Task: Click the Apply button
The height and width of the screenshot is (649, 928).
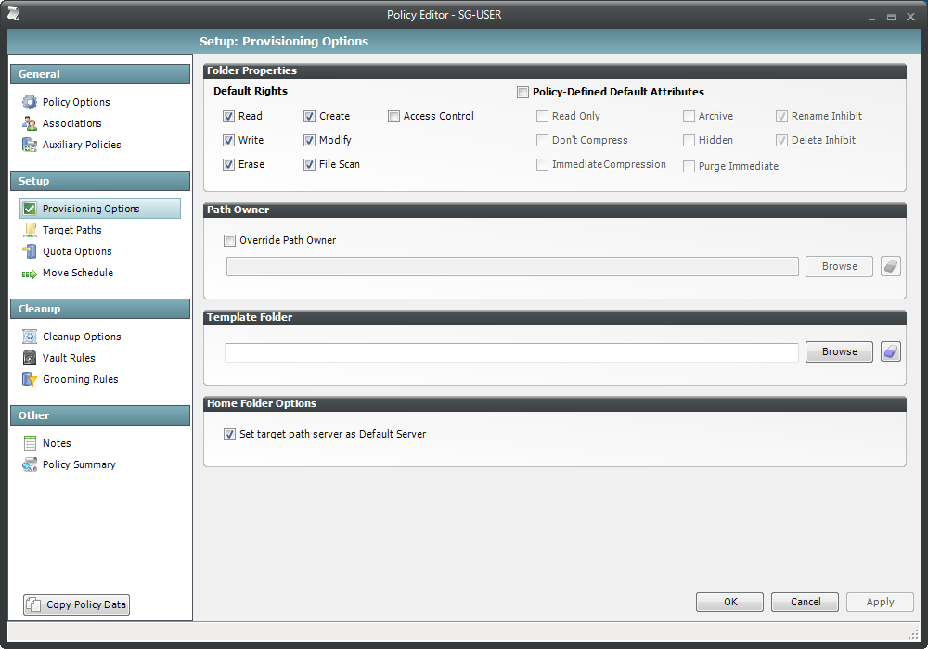Action: pos(880,602)
